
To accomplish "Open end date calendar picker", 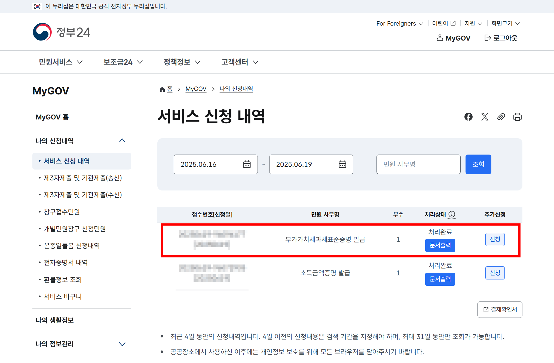I will click(x=342, y=164).
